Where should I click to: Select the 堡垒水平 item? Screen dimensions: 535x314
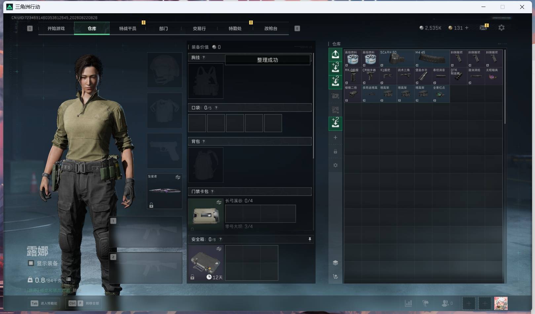point(423,76)
